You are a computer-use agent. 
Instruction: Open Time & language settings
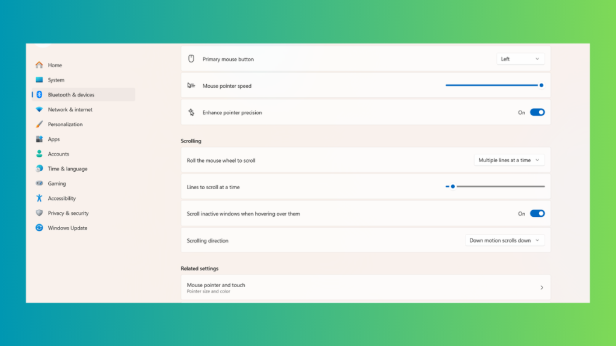point(83,169)
